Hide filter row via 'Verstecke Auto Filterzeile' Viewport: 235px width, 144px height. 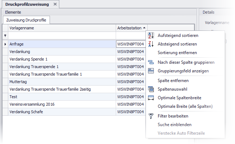[181, 133]
